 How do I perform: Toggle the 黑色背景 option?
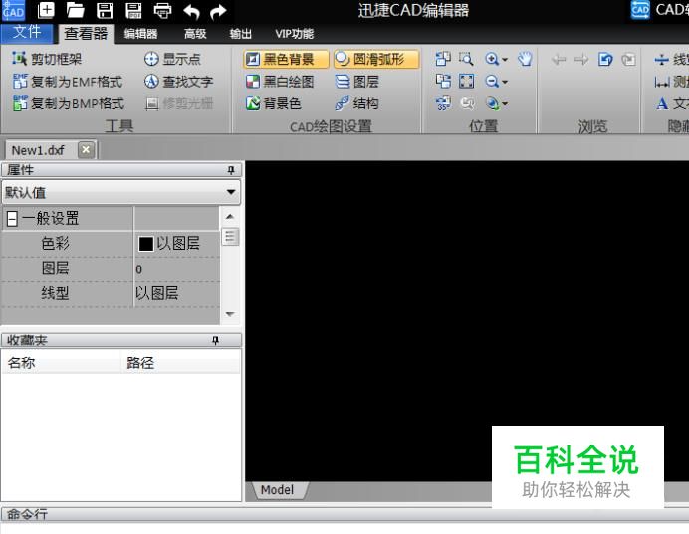(x=286, y=59)
